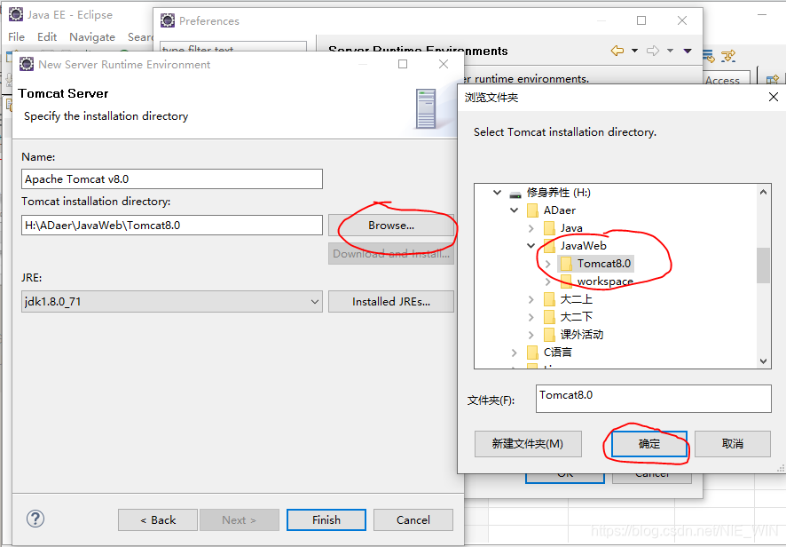Expand the Tomcat8.0 folder node
Image resolution: width=786 pixels, height=547 pixels.
point(547,264)
